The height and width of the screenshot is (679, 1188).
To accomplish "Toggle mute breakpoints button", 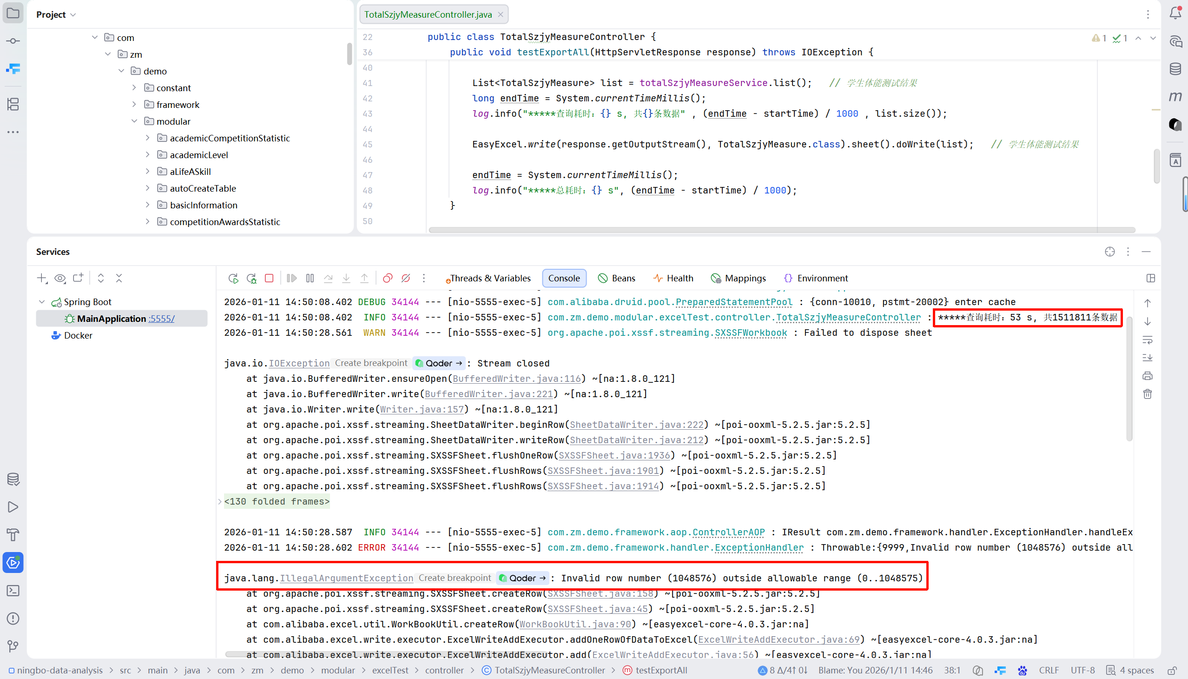I will coord(405,279).
